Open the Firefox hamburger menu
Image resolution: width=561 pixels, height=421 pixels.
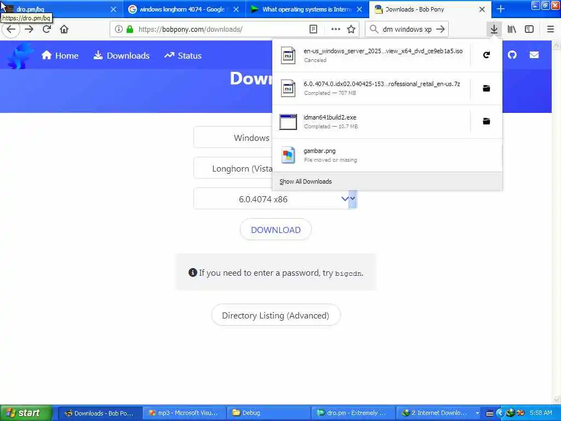(x=551, y=30)
